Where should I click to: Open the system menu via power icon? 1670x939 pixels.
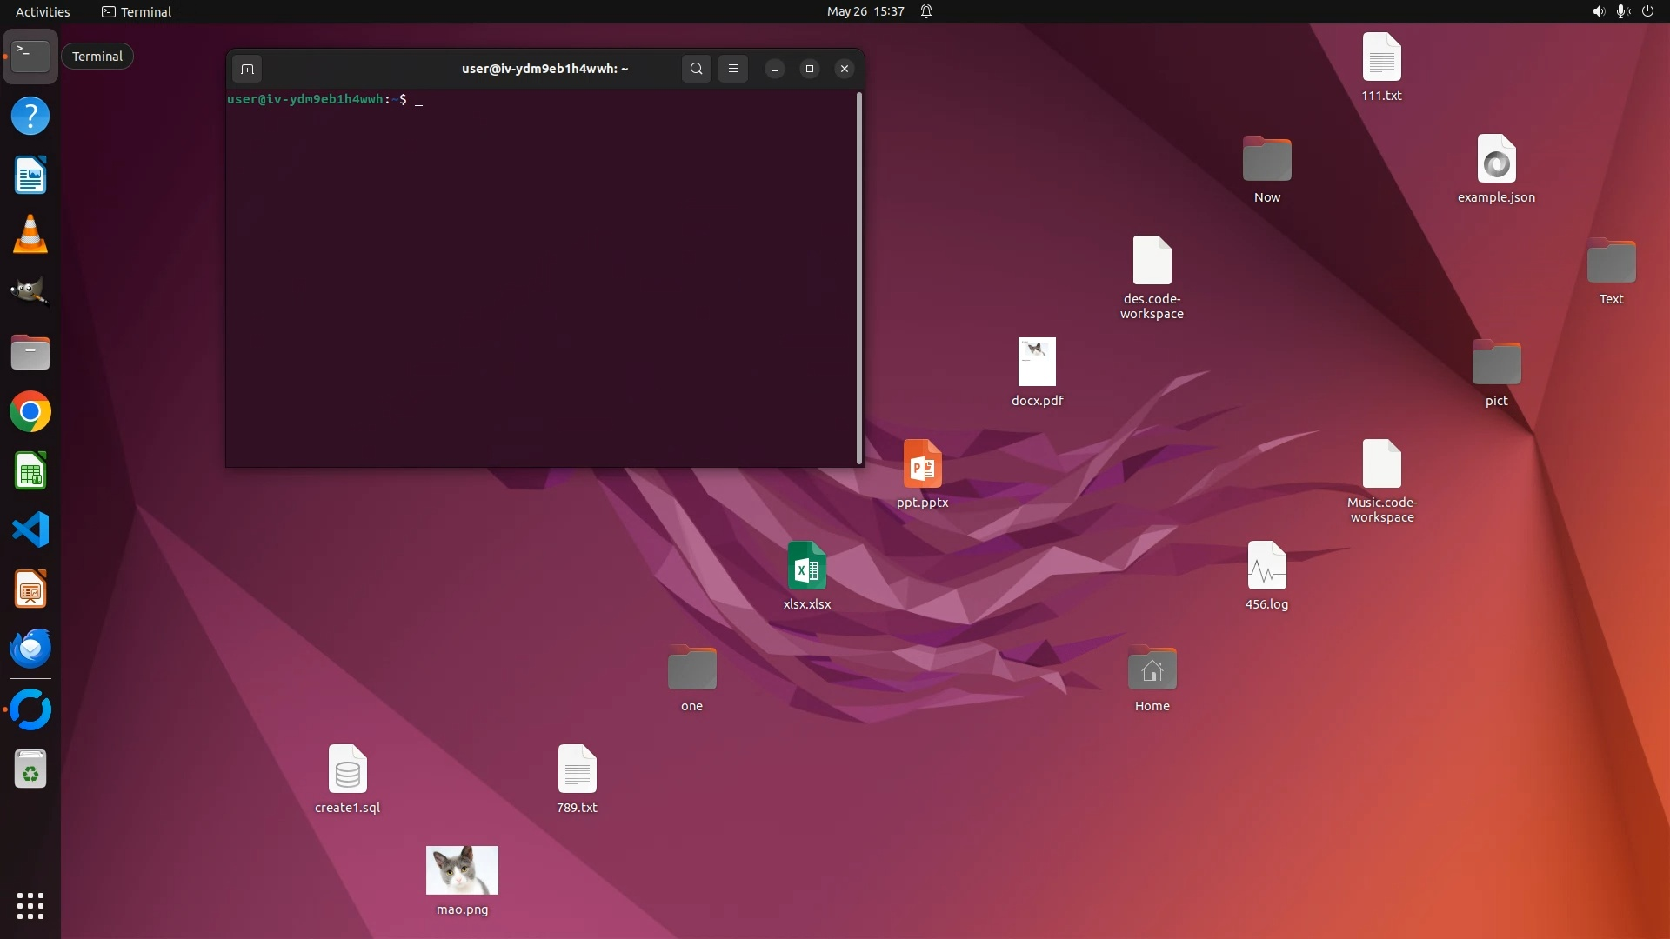click(x=1647, y=11)
